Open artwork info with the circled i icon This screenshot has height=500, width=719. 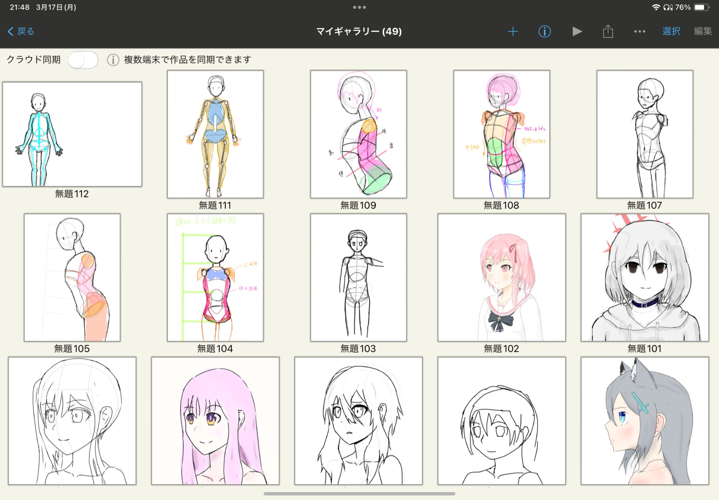pyautogui.click(x=545, y=32)
